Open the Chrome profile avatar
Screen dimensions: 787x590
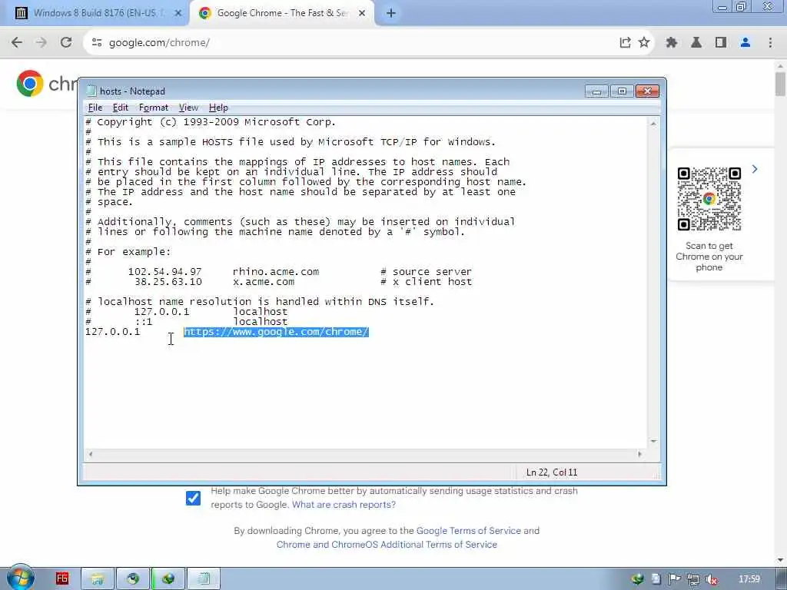coord(745,43)
